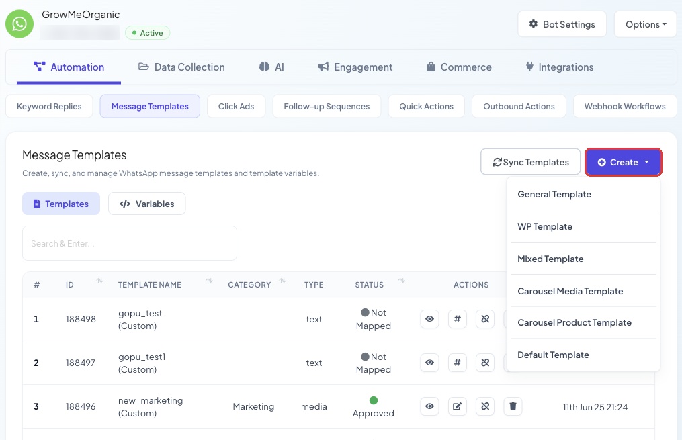
Task: Preview the gopu_test template via eye icon
Action: [x=429, y=319]
